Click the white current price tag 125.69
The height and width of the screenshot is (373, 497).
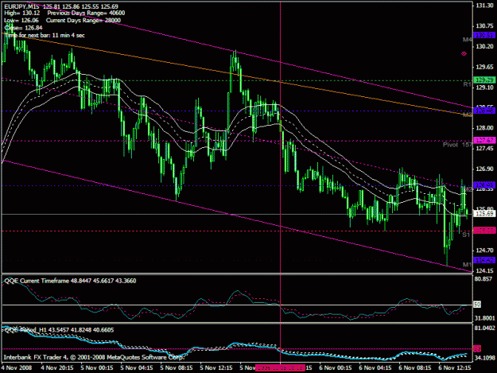485,214
